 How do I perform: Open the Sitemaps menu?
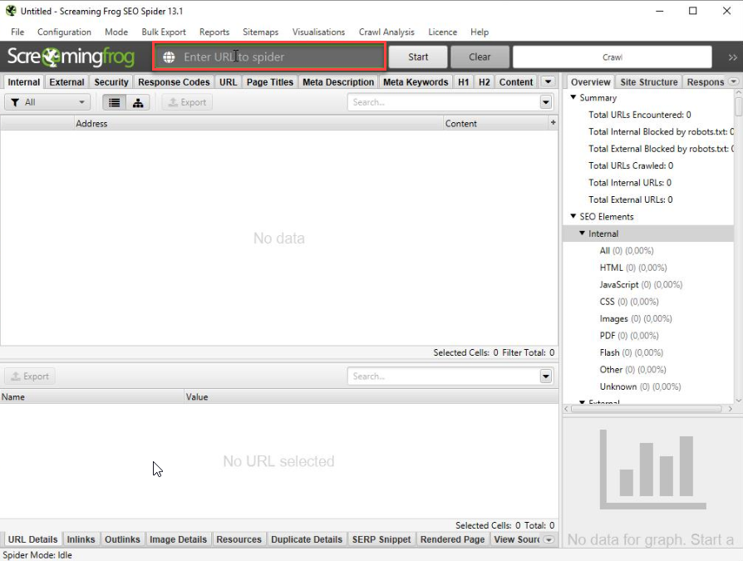[x=261, y=32]
